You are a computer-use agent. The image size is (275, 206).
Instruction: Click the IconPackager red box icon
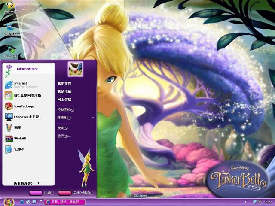9,106
